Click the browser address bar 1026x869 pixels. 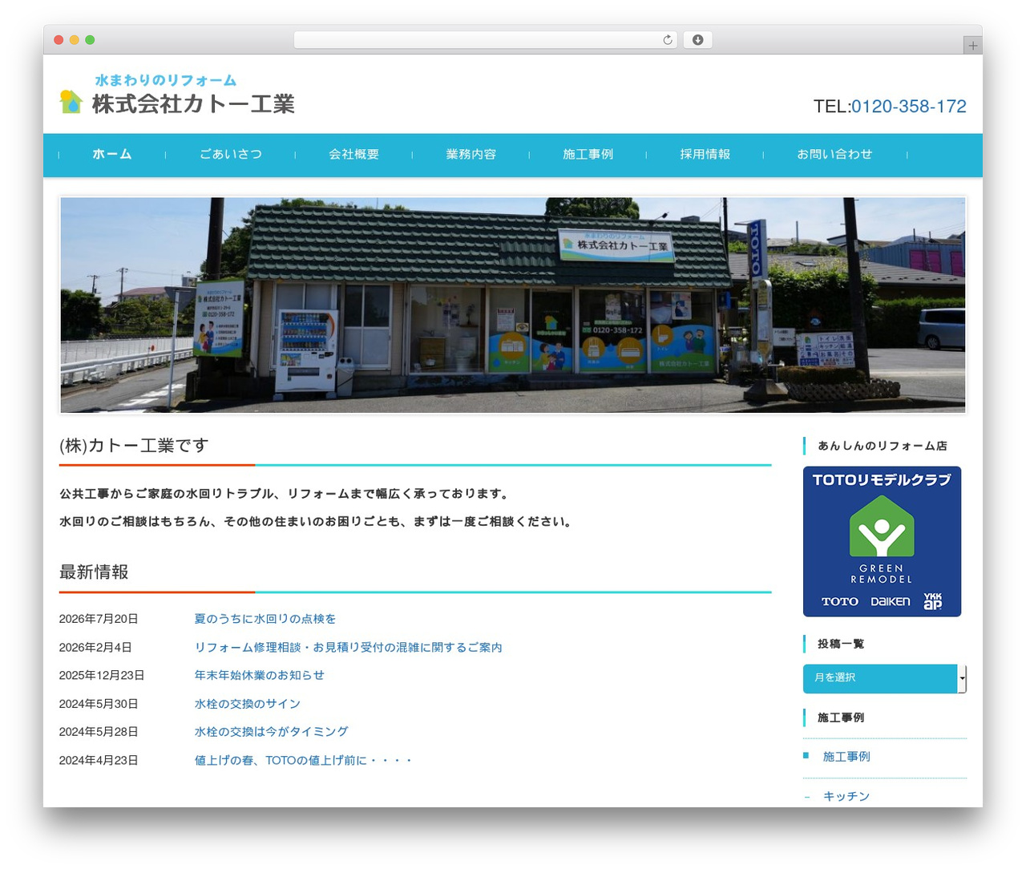(486, 40)
